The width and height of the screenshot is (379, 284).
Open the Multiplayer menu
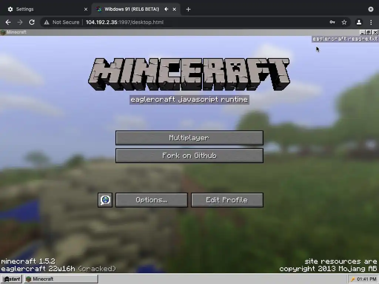click(x=189, y=138)
